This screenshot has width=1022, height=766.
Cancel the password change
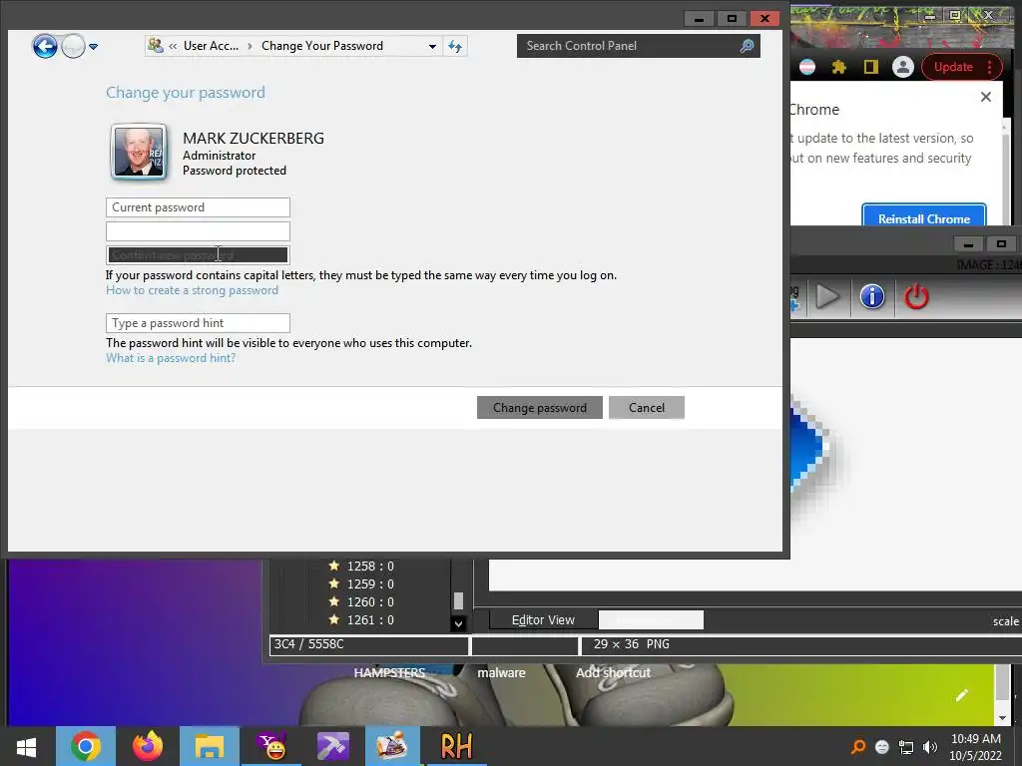[647, 408]
